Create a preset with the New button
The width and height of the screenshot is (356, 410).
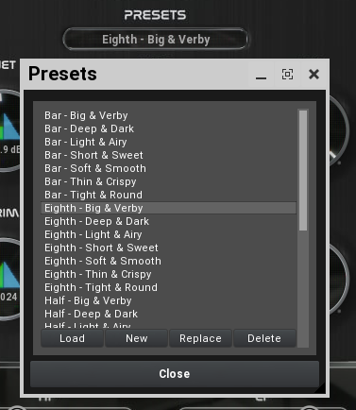(x=136, y=338)
